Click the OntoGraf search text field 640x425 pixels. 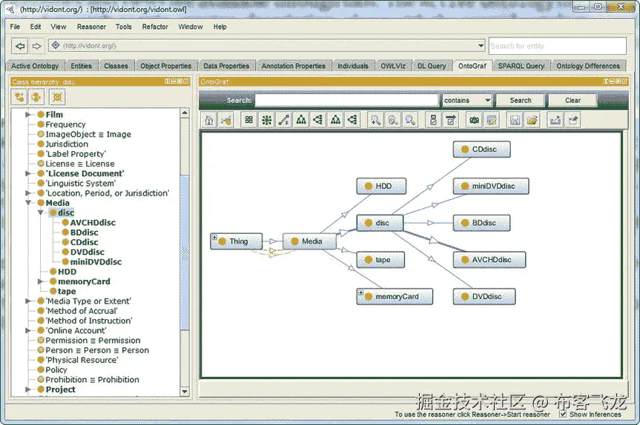click(x=346, y=100)
